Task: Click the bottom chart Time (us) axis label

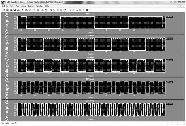Action: pos(91,119)
